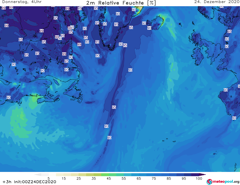Viewport: 240px width, 185px height.
Task: Click the '65' tick on the color scale
Action: [x=139, y=178]
